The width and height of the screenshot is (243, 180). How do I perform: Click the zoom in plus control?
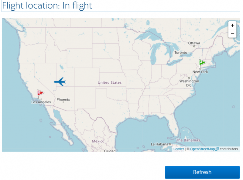pos(232,25)
